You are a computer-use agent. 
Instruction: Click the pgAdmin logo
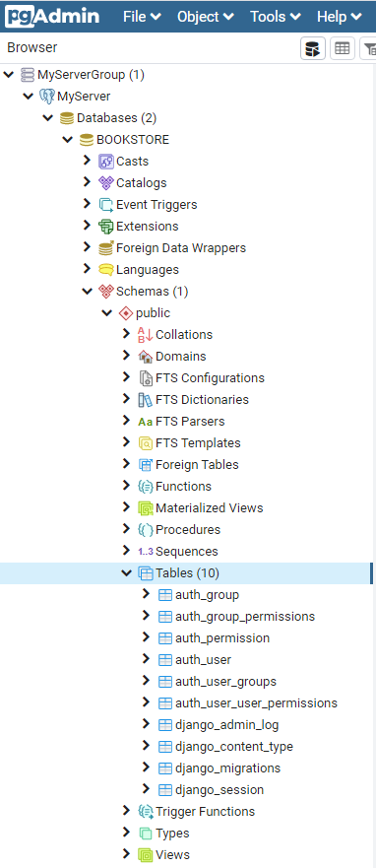(52, 16)
